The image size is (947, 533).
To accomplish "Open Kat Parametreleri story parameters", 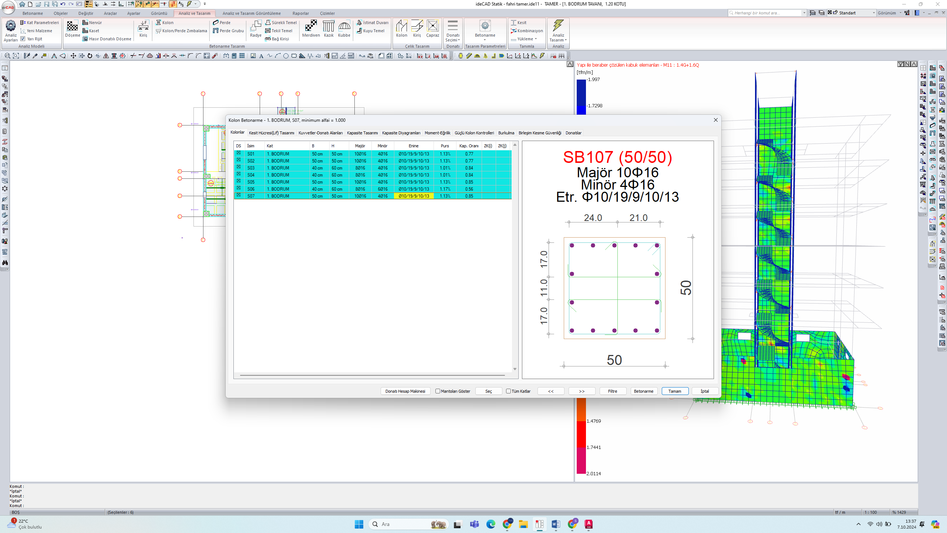I will pos(40,23).
